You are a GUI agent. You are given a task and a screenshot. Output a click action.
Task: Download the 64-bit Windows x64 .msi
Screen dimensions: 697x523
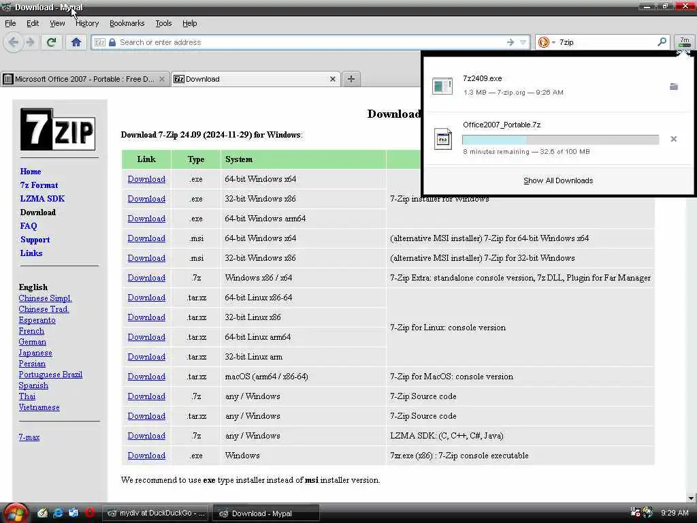click(x=146, y=238)
